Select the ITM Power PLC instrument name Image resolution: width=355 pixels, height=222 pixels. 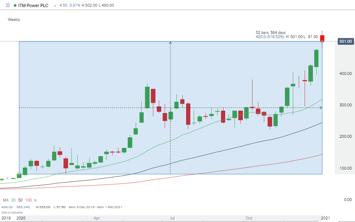point(33,5)
